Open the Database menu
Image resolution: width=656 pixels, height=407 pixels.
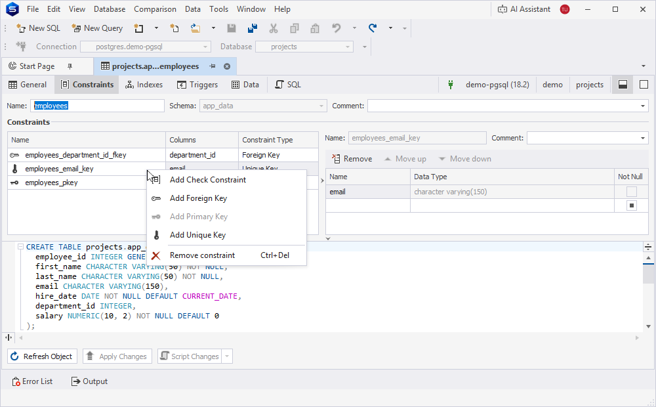[x=110, y=9]
